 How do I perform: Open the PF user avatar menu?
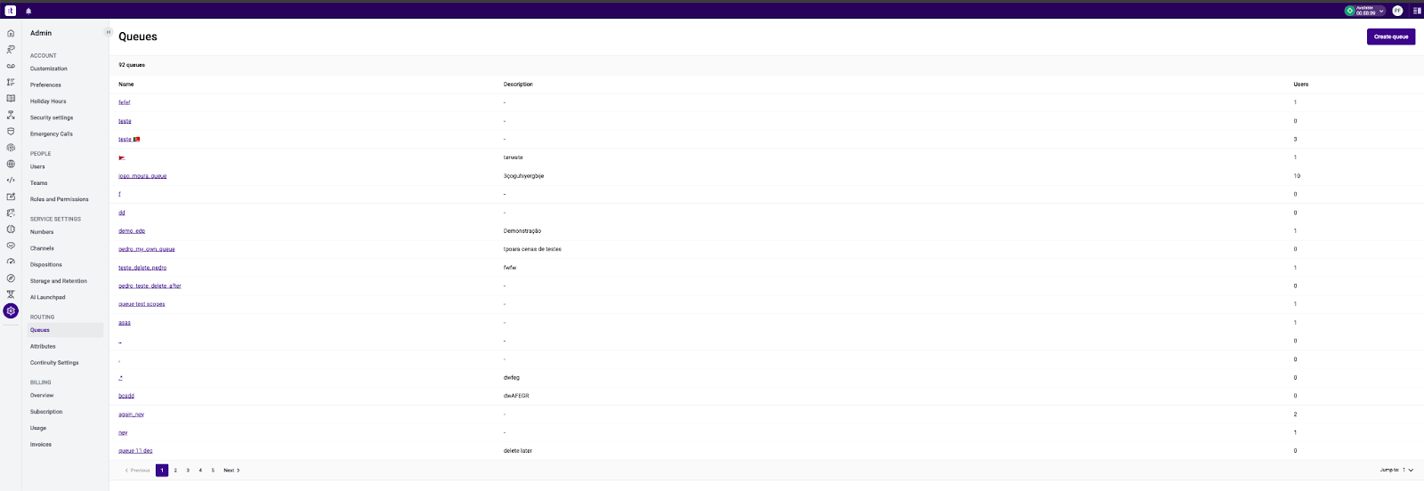(x=1397, y=11)
